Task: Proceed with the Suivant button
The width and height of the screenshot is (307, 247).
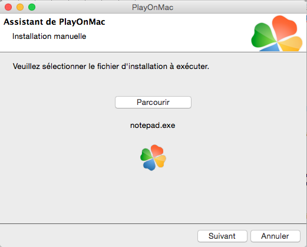Action: tap(222, 236)
